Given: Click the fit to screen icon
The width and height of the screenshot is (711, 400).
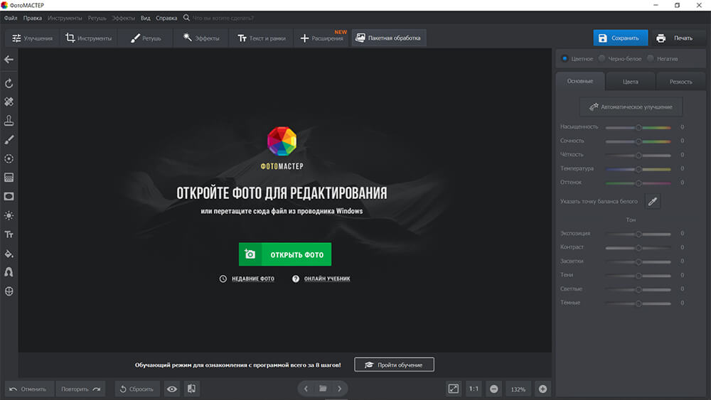Looking at the screenshot, I should [x=453, y=389].
